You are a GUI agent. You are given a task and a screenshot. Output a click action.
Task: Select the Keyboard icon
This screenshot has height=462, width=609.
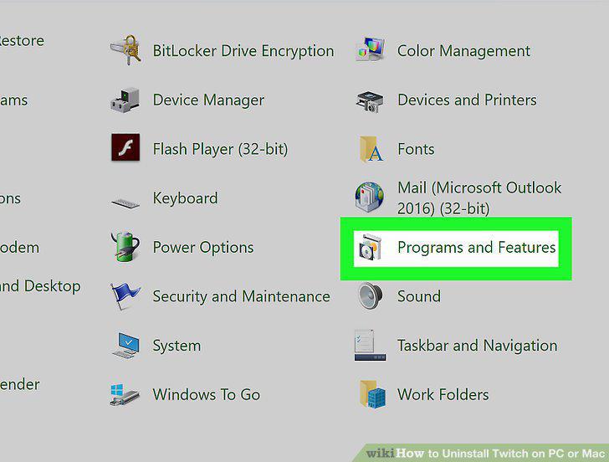tap(125, 203)
